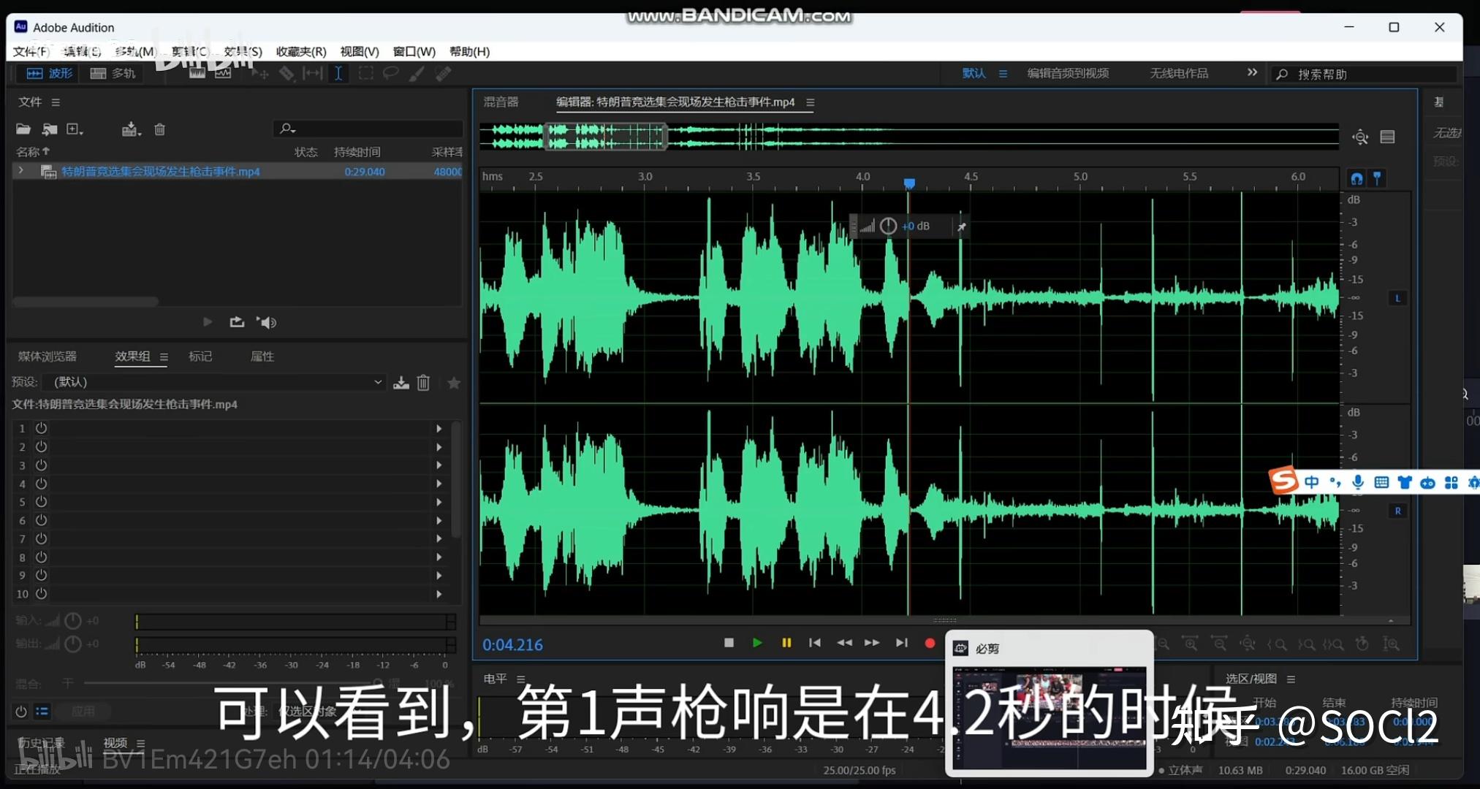Screen dimensions: 1480x789
Task: Select the 默认 workspace
Action: pyautogui.click(x=974, y=73)
